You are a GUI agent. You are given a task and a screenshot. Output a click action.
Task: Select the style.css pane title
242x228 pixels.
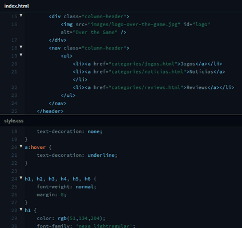[14, 121]
